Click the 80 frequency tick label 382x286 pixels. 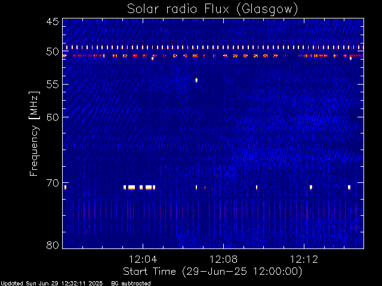[53, 245]
